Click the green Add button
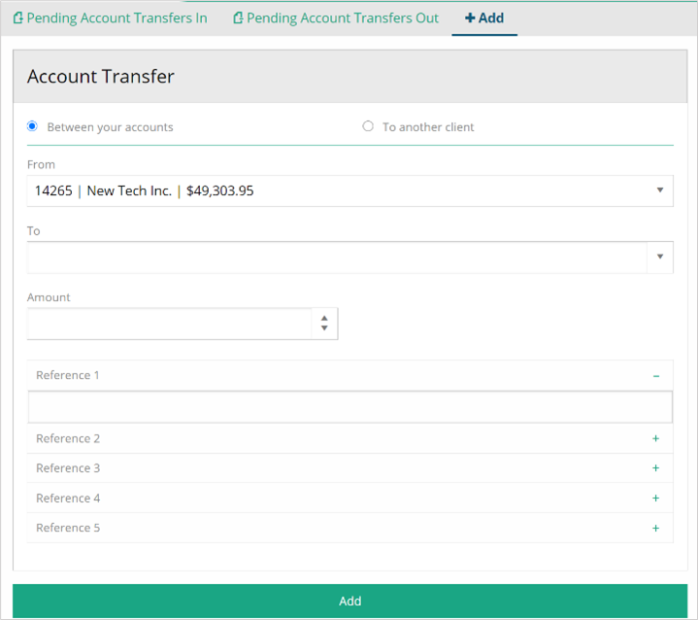 pyautogui.click(x=349, y=602)
